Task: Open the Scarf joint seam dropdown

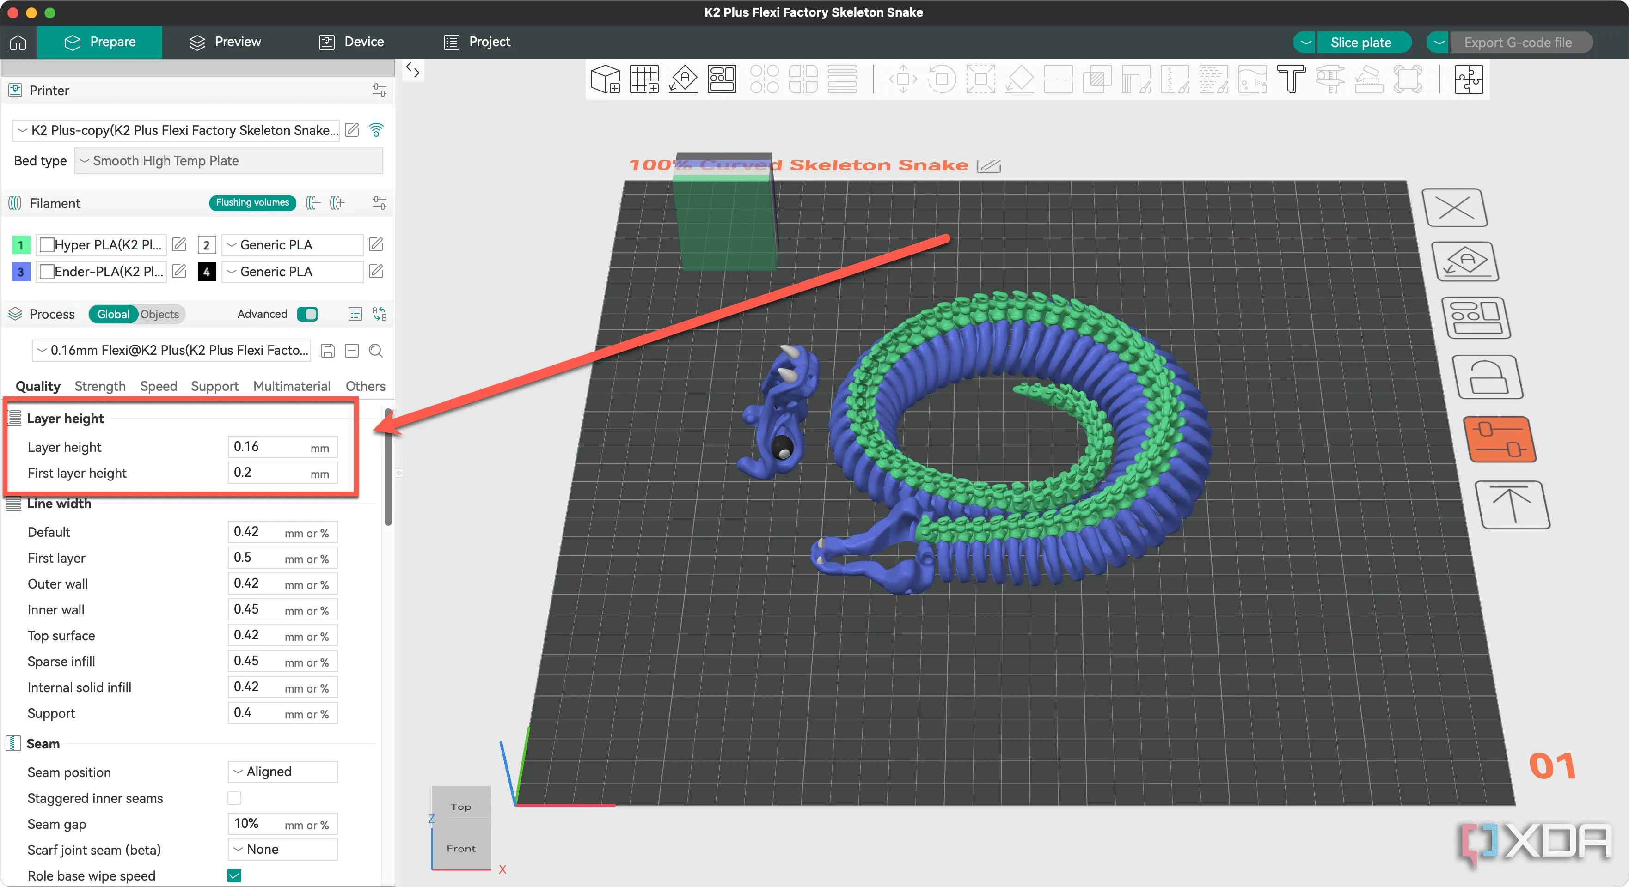Action: click(283, 849)
